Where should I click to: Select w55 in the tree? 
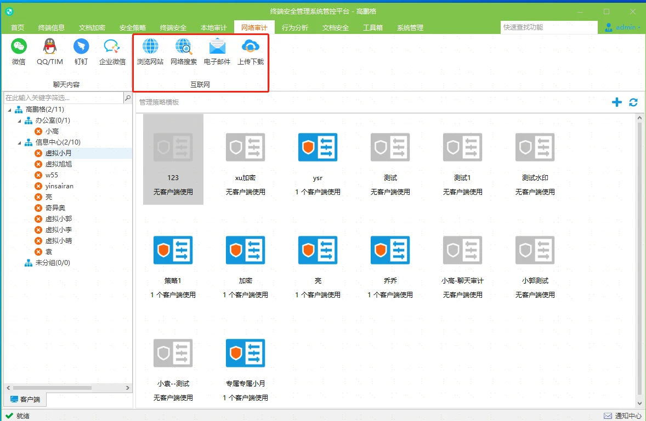[52, 175]
